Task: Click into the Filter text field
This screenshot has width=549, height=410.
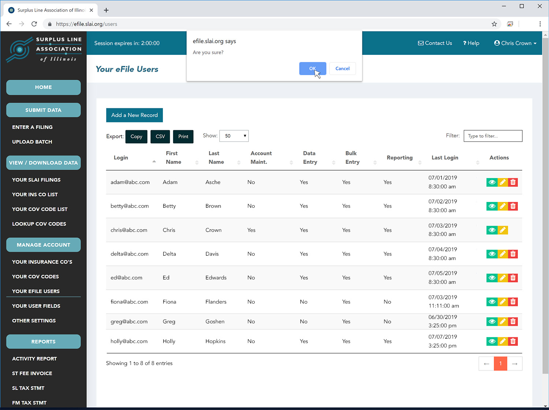Action: [x=493, y=136]
